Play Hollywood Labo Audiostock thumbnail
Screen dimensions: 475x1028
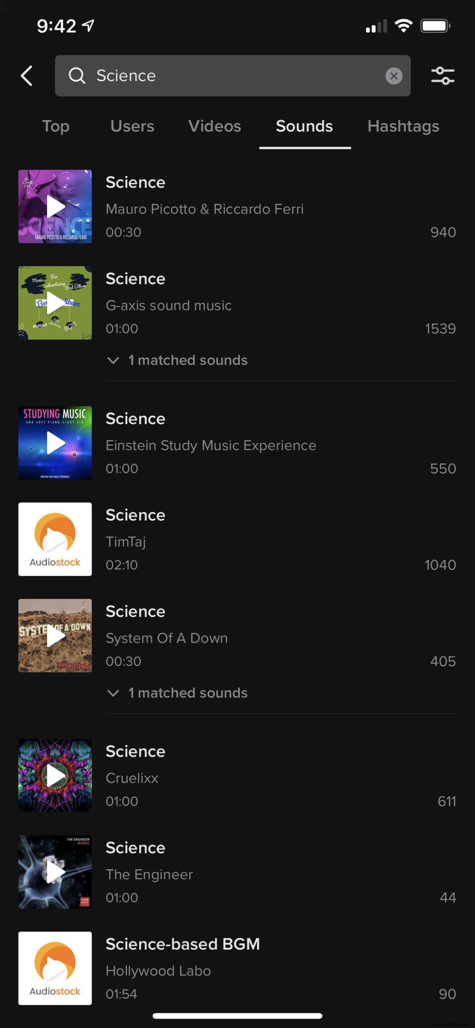(55, 968)
